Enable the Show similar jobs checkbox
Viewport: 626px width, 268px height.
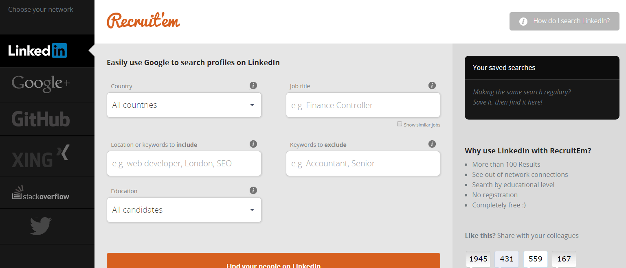[x=400, y=124]
